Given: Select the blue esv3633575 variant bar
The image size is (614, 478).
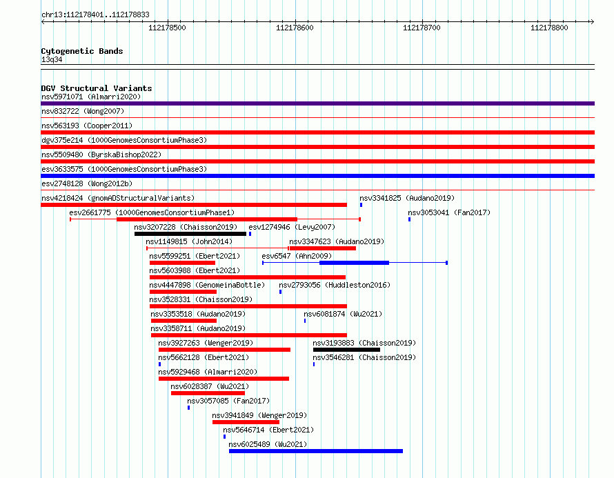Looking at the screenshot, I should pyautogui.click(x=317, y=176).
